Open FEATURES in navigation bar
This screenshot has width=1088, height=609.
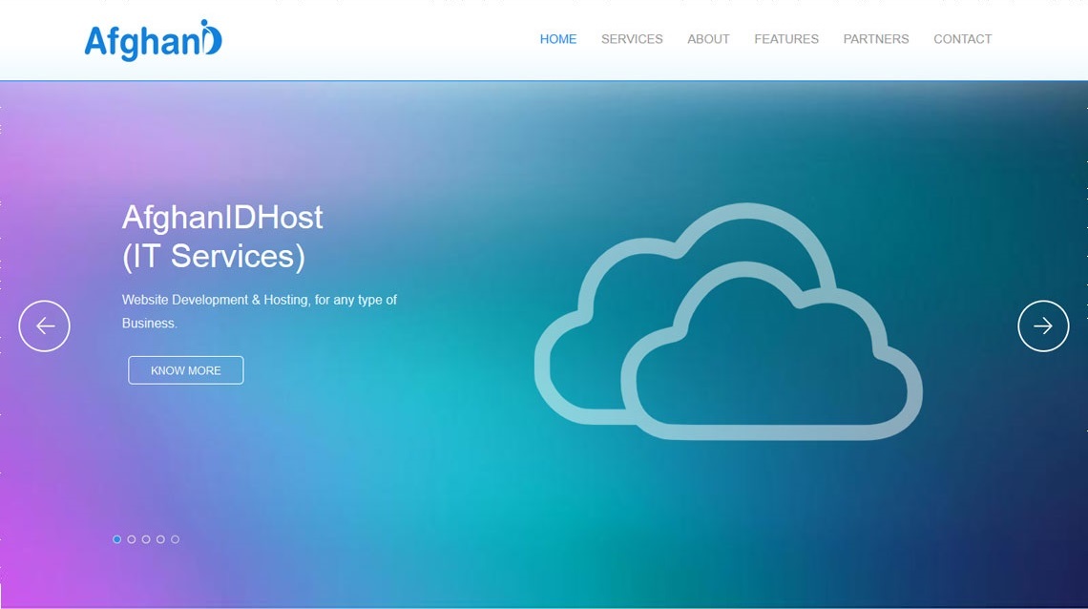[x=786, y=39]
